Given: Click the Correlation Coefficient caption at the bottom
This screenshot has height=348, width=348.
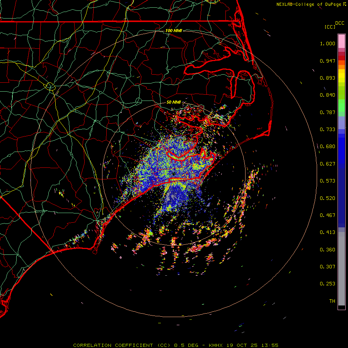Looking at the screenshot, I should (176, 345).
